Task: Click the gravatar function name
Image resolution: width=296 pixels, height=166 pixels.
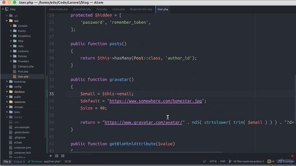Action: pyautogui.click(x=119, y=80)
